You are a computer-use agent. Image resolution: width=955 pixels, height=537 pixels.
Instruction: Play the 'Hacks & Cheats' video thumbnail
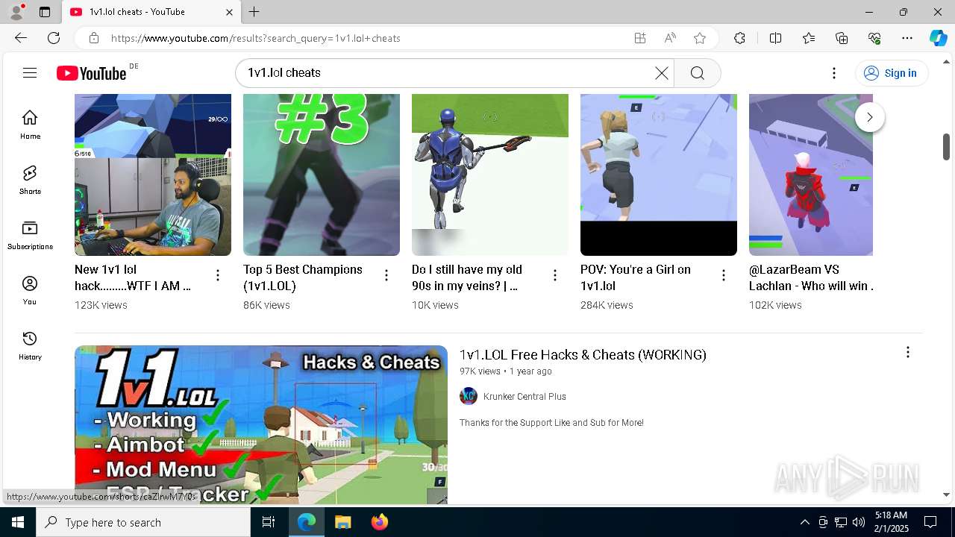(x=261, y=424)
